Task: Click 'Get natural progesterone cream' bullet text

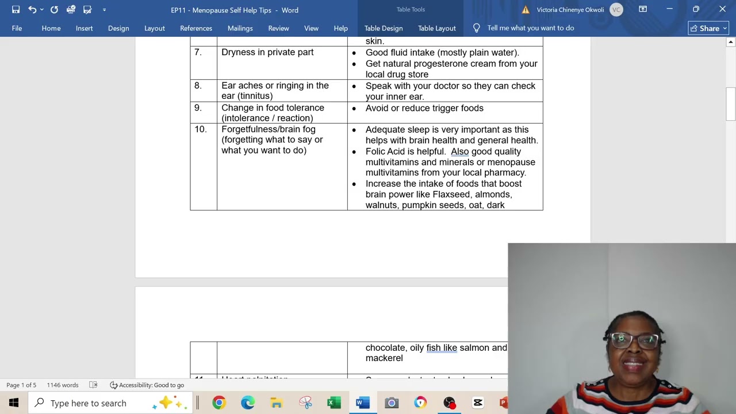Action: [x=451, y=69]
